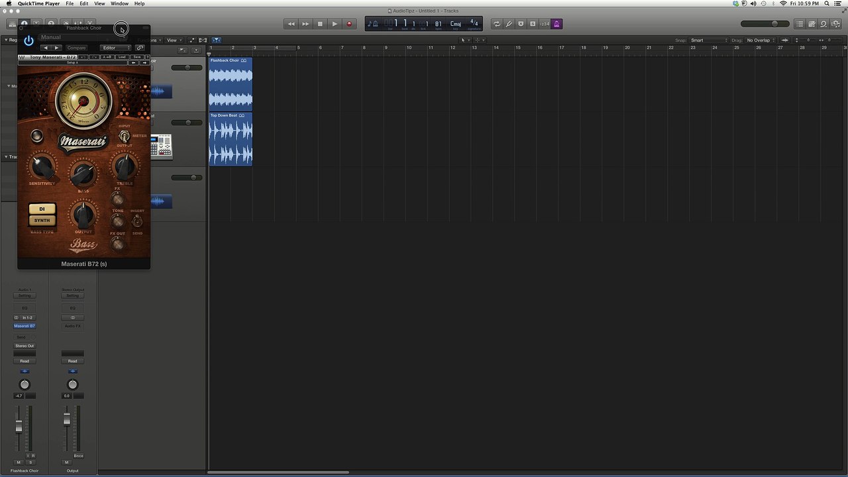Click the Compare button in plugin window
Image resolution: width=848 pixels, height=477 pixels.
pos(76,48)
